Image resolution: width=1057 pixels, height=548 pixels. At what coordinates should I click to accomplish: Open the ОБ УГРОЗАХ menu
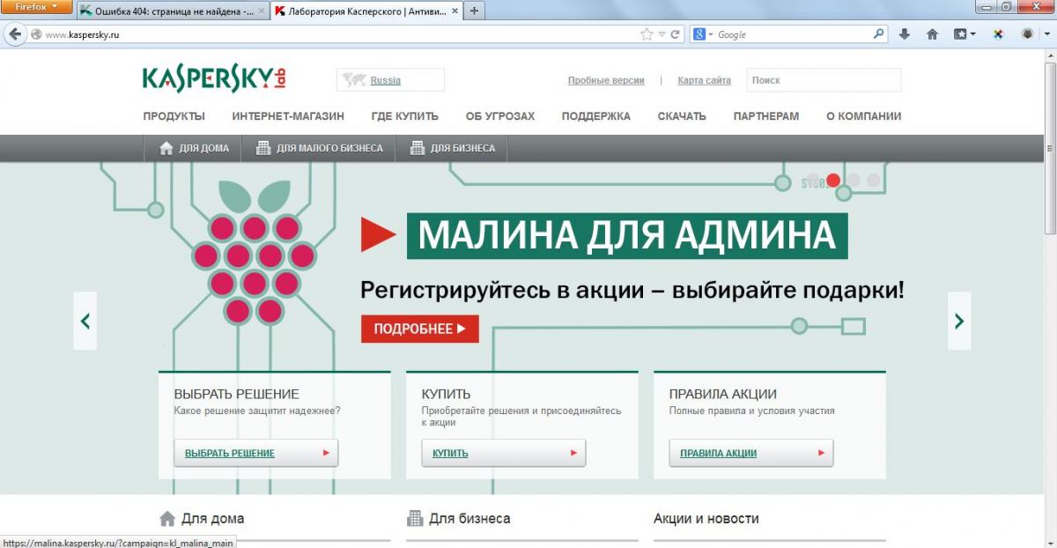pyautogui.click(x=500, y=116)
